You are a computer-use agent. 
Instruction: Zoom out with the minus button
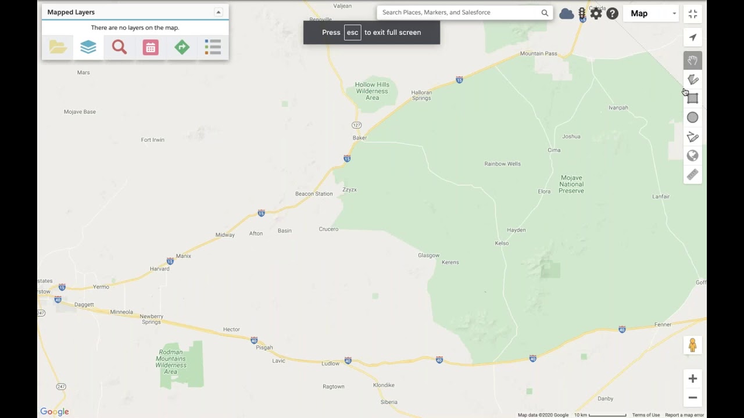(x=693, y=398)
